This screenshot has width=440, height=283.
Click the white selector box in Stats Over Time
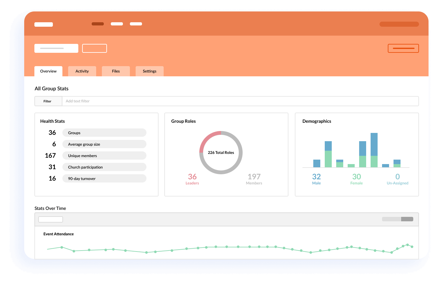[51, 219]
